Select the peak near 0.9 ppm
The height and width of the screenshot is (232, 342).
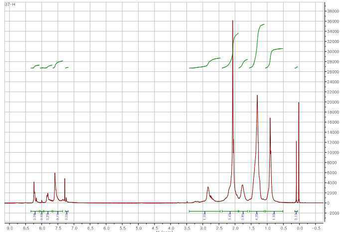tap(270, 119)
